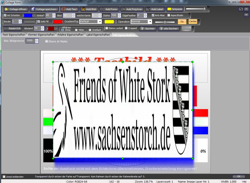Screen dimensions: 250x183
Task: Switch to the Text Eigenschaften tab
Action: click(14, 35)
